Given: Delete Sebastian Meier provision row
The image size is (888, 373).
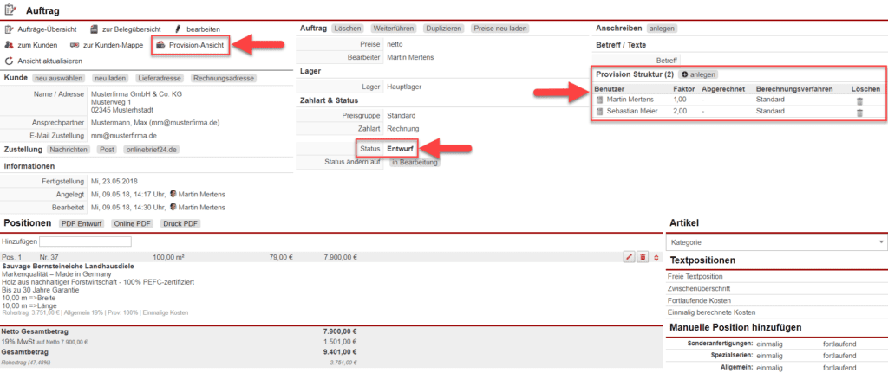Looking at the screenshot, I should point(859,113).
